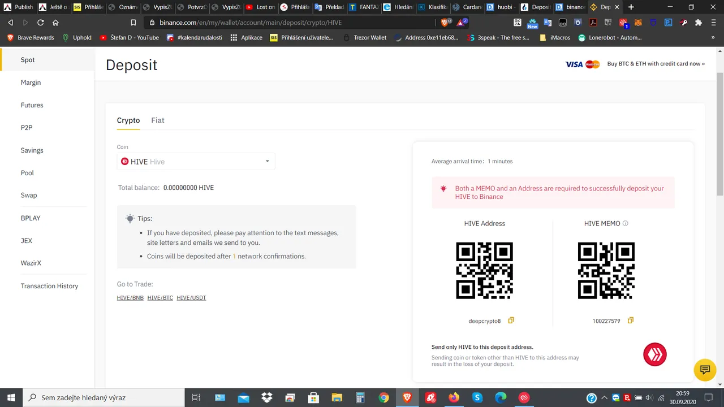Open the iMacros bookmarks folder
Screen dimensions: 724x407
(555, 37)
